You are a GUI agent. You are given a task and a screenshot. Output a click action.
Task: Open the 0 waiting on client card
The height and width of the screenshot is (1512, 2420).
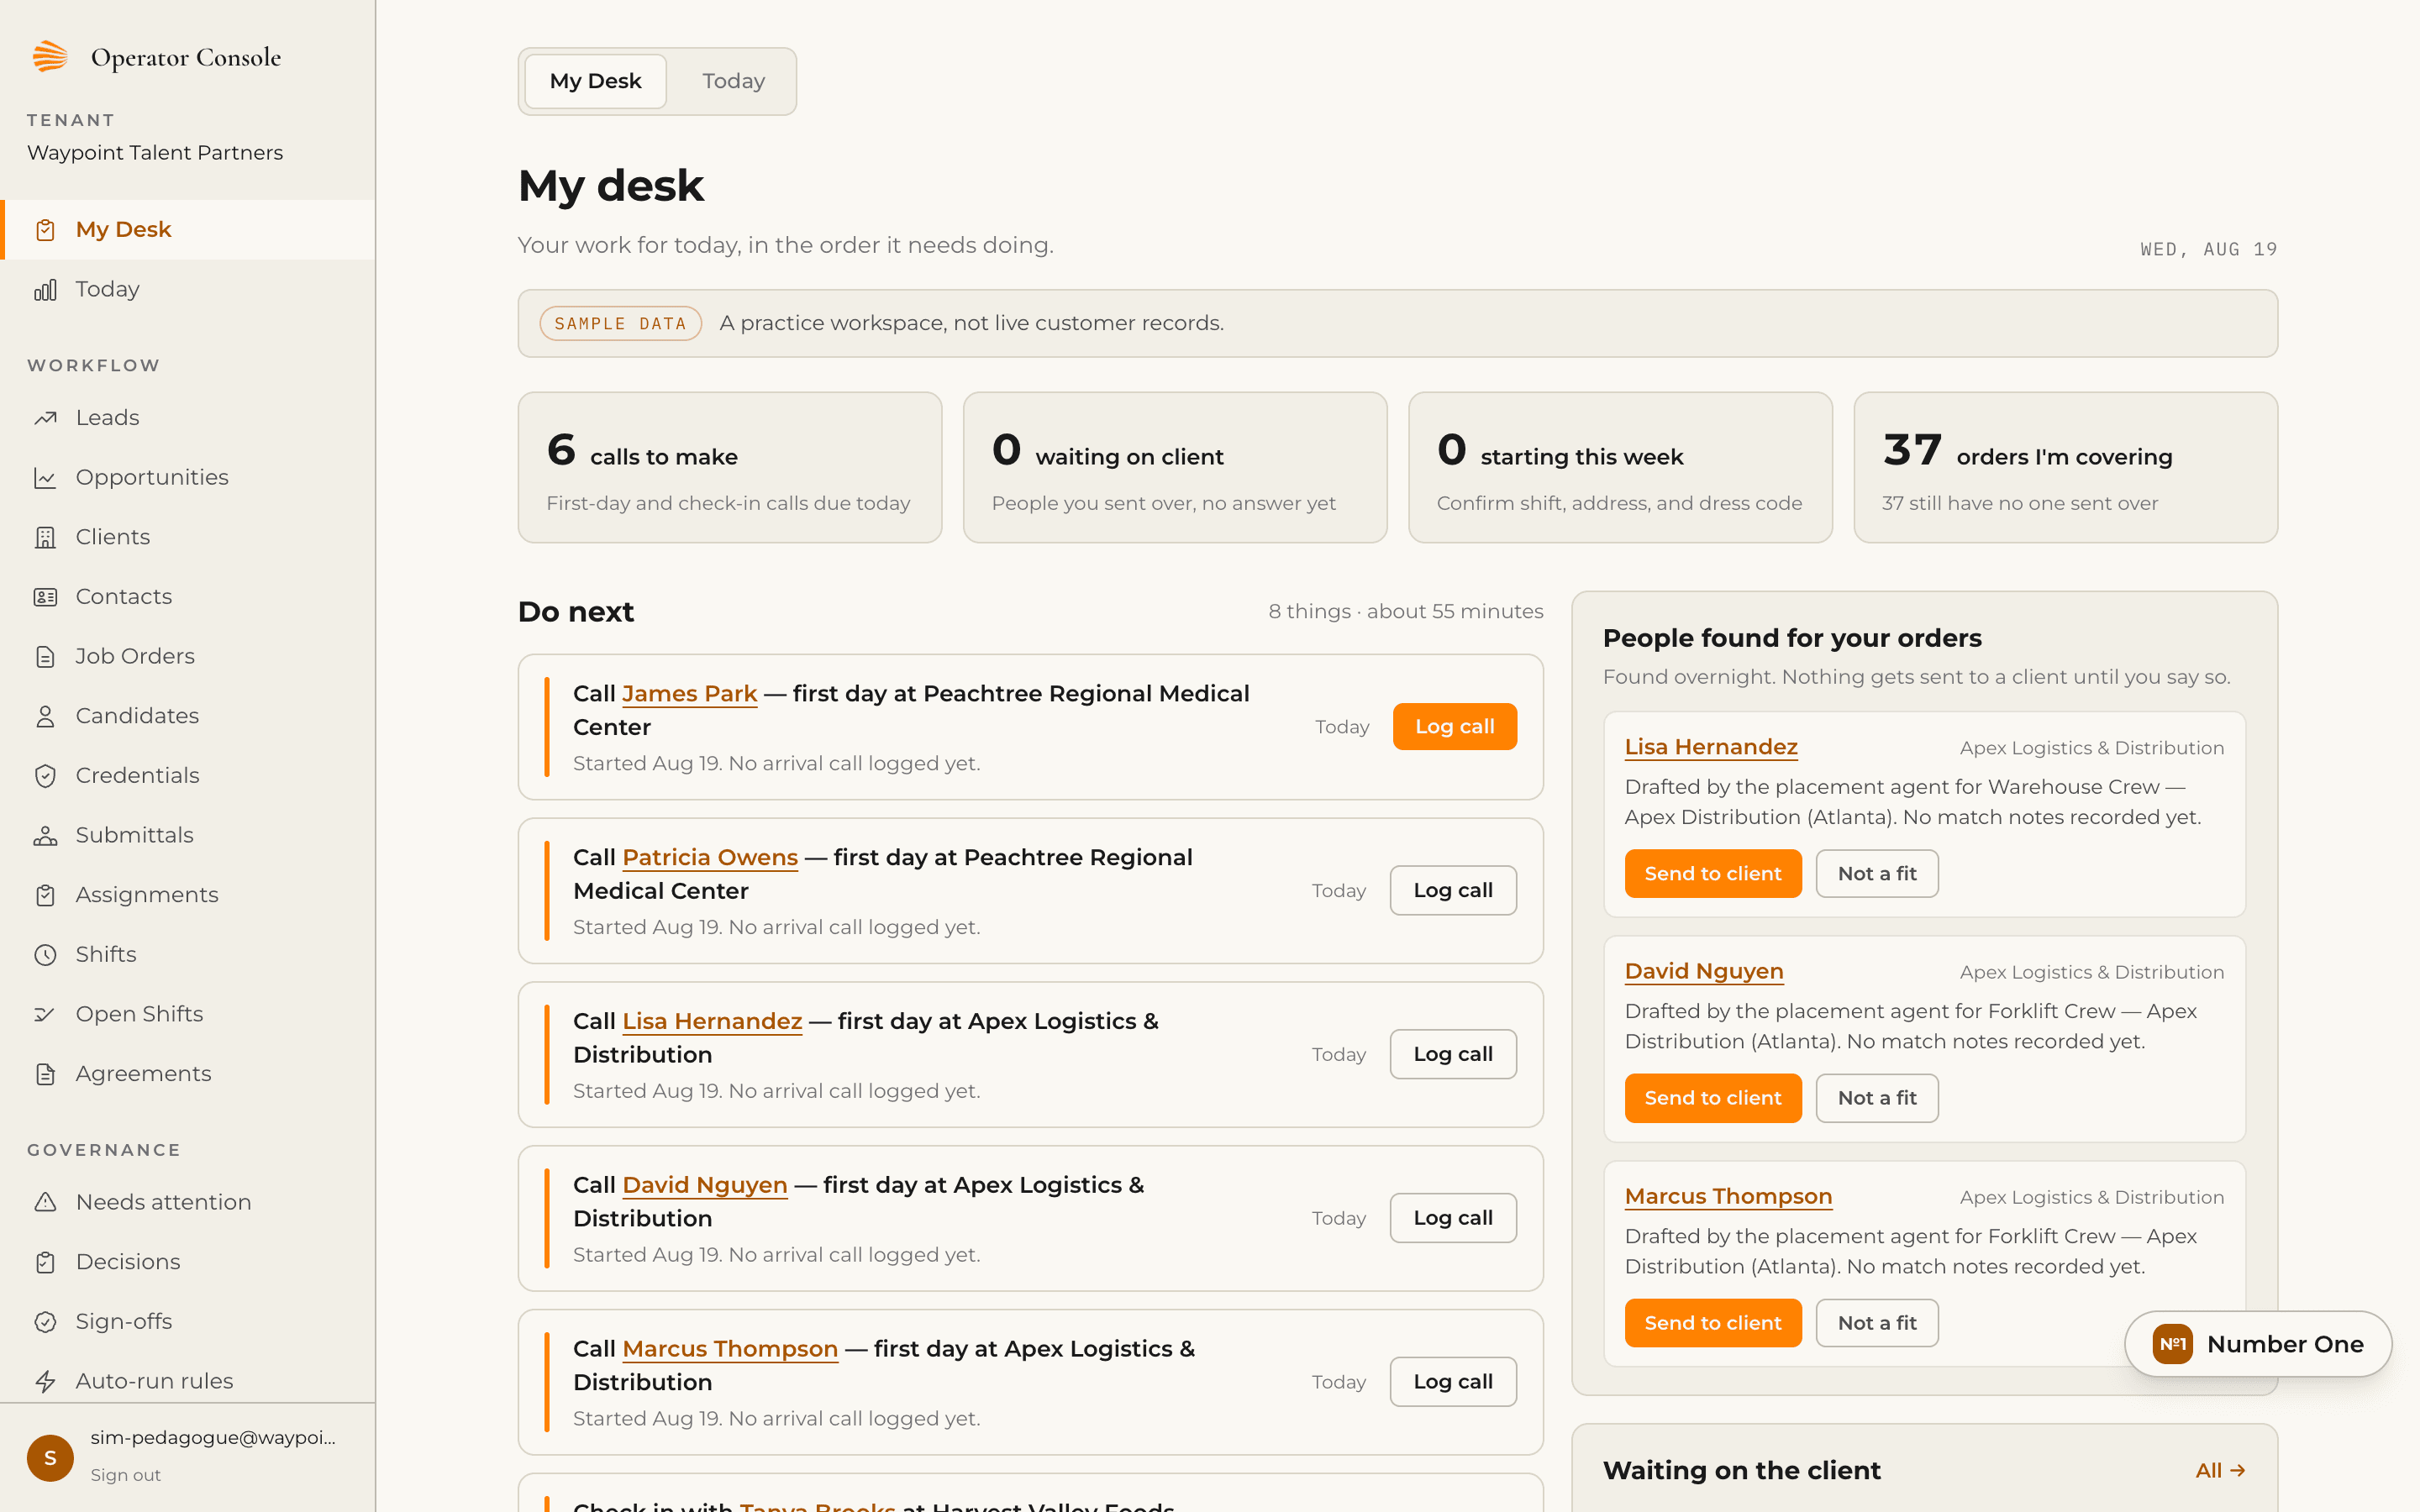click(1175, 468)
